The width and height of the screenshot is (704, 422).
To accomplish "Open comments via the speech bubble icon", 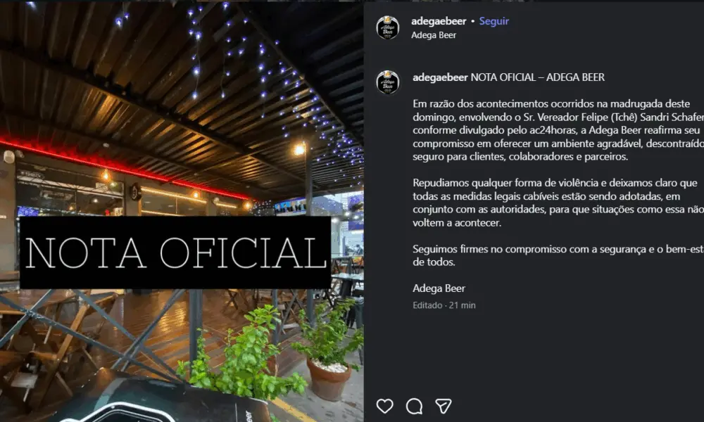I will [x=414, y=406].
